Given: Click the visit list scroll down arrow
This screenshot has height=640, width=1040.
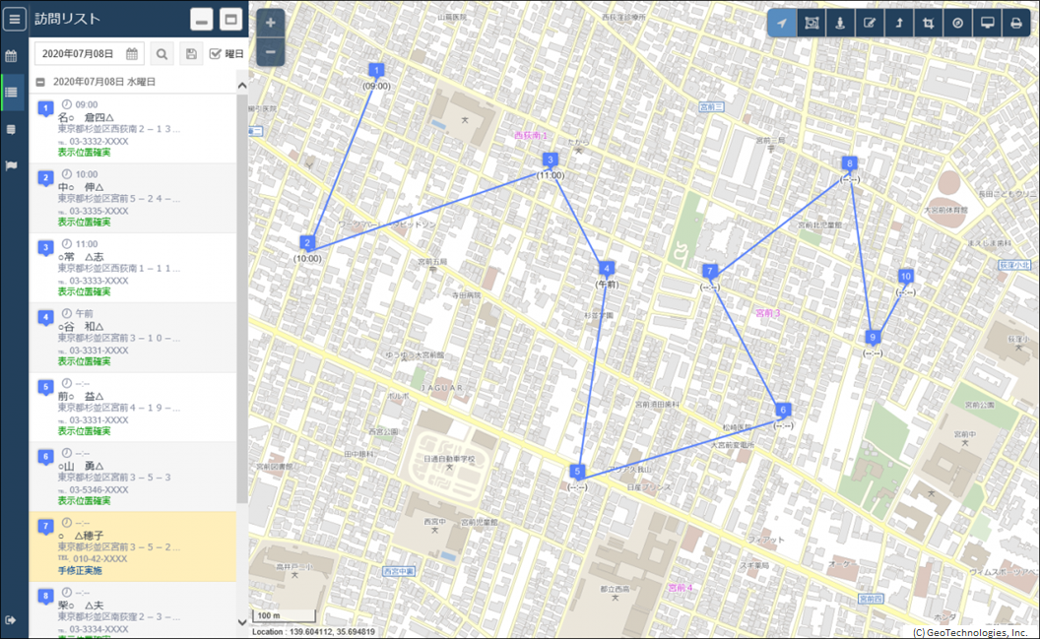Looking at the screenshot, I should tap(242, 622).
